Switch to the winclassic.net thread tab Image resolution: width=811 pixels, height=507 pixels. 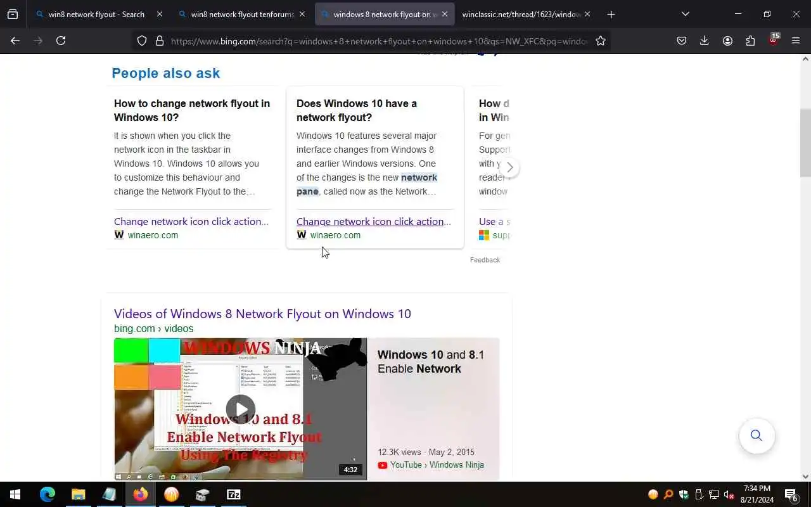[521, 14]
